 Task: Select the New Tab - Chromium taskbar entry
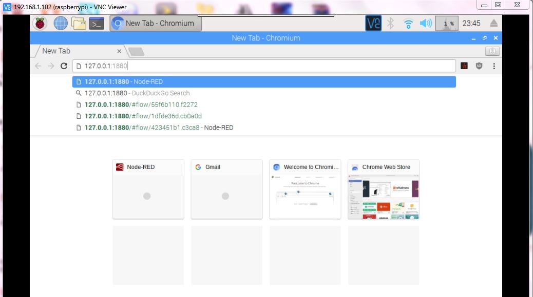tap(156, 24)
